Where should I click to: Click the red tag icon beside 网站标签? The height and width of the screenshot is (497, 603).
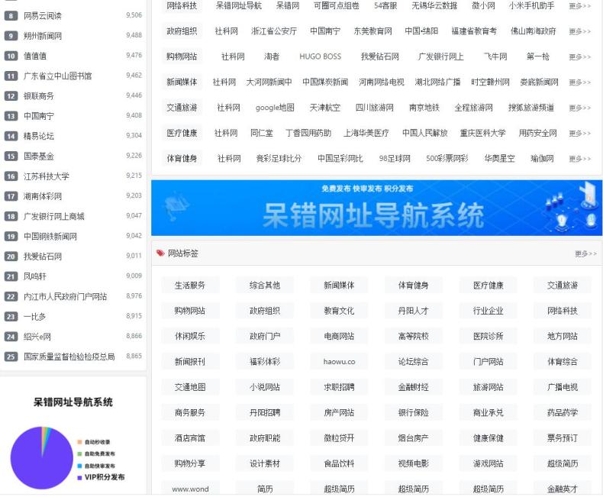pyautogui.click(x=160, y=253)
